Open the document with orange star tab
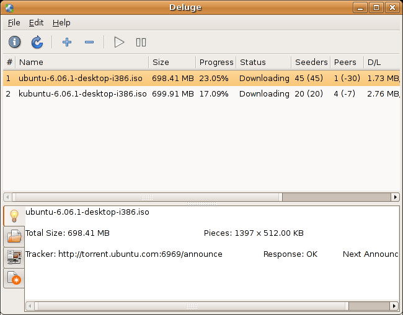Screen dimensions: 403x315 point(14,278)
